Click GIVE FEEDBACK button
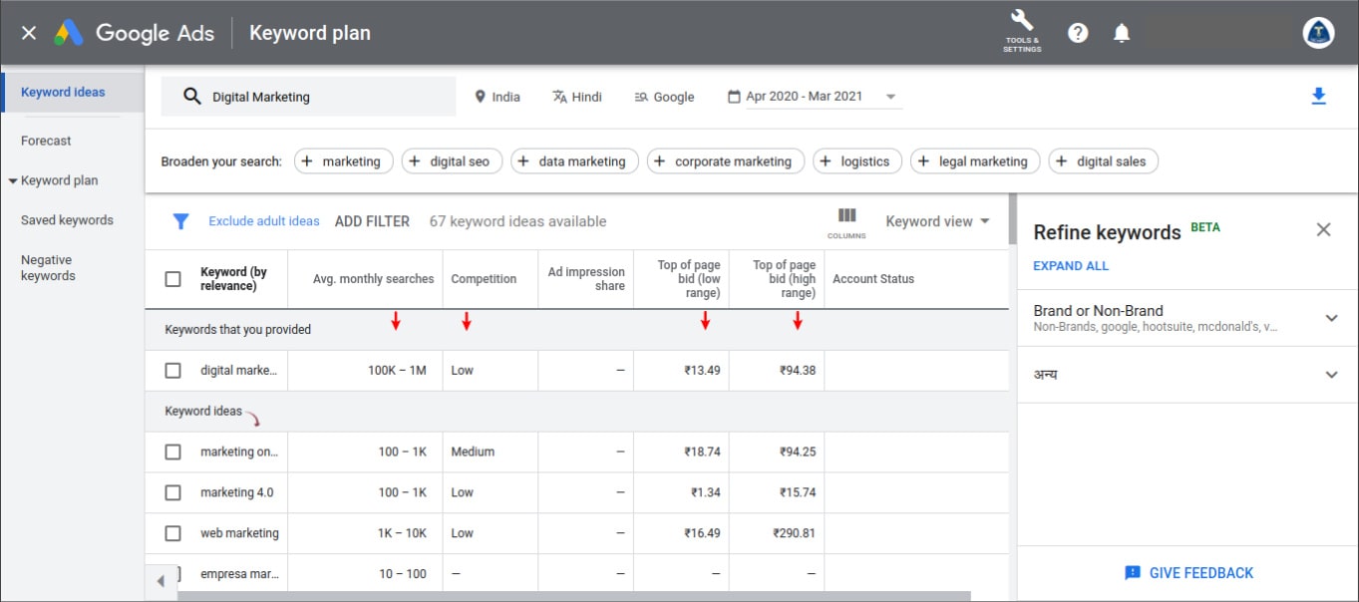 pyautogui.click(x=1189, y=573)
